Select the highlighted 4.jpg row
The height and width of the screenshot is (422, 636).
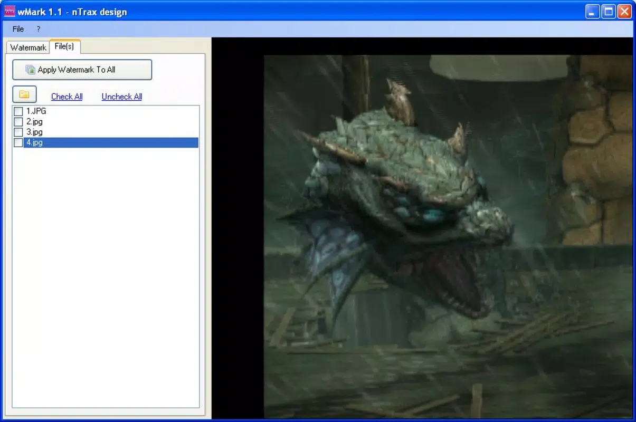(111, 142)
